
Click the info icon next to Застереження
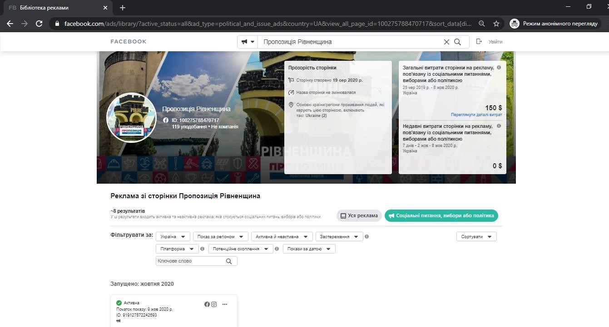[x=367, y=237]
